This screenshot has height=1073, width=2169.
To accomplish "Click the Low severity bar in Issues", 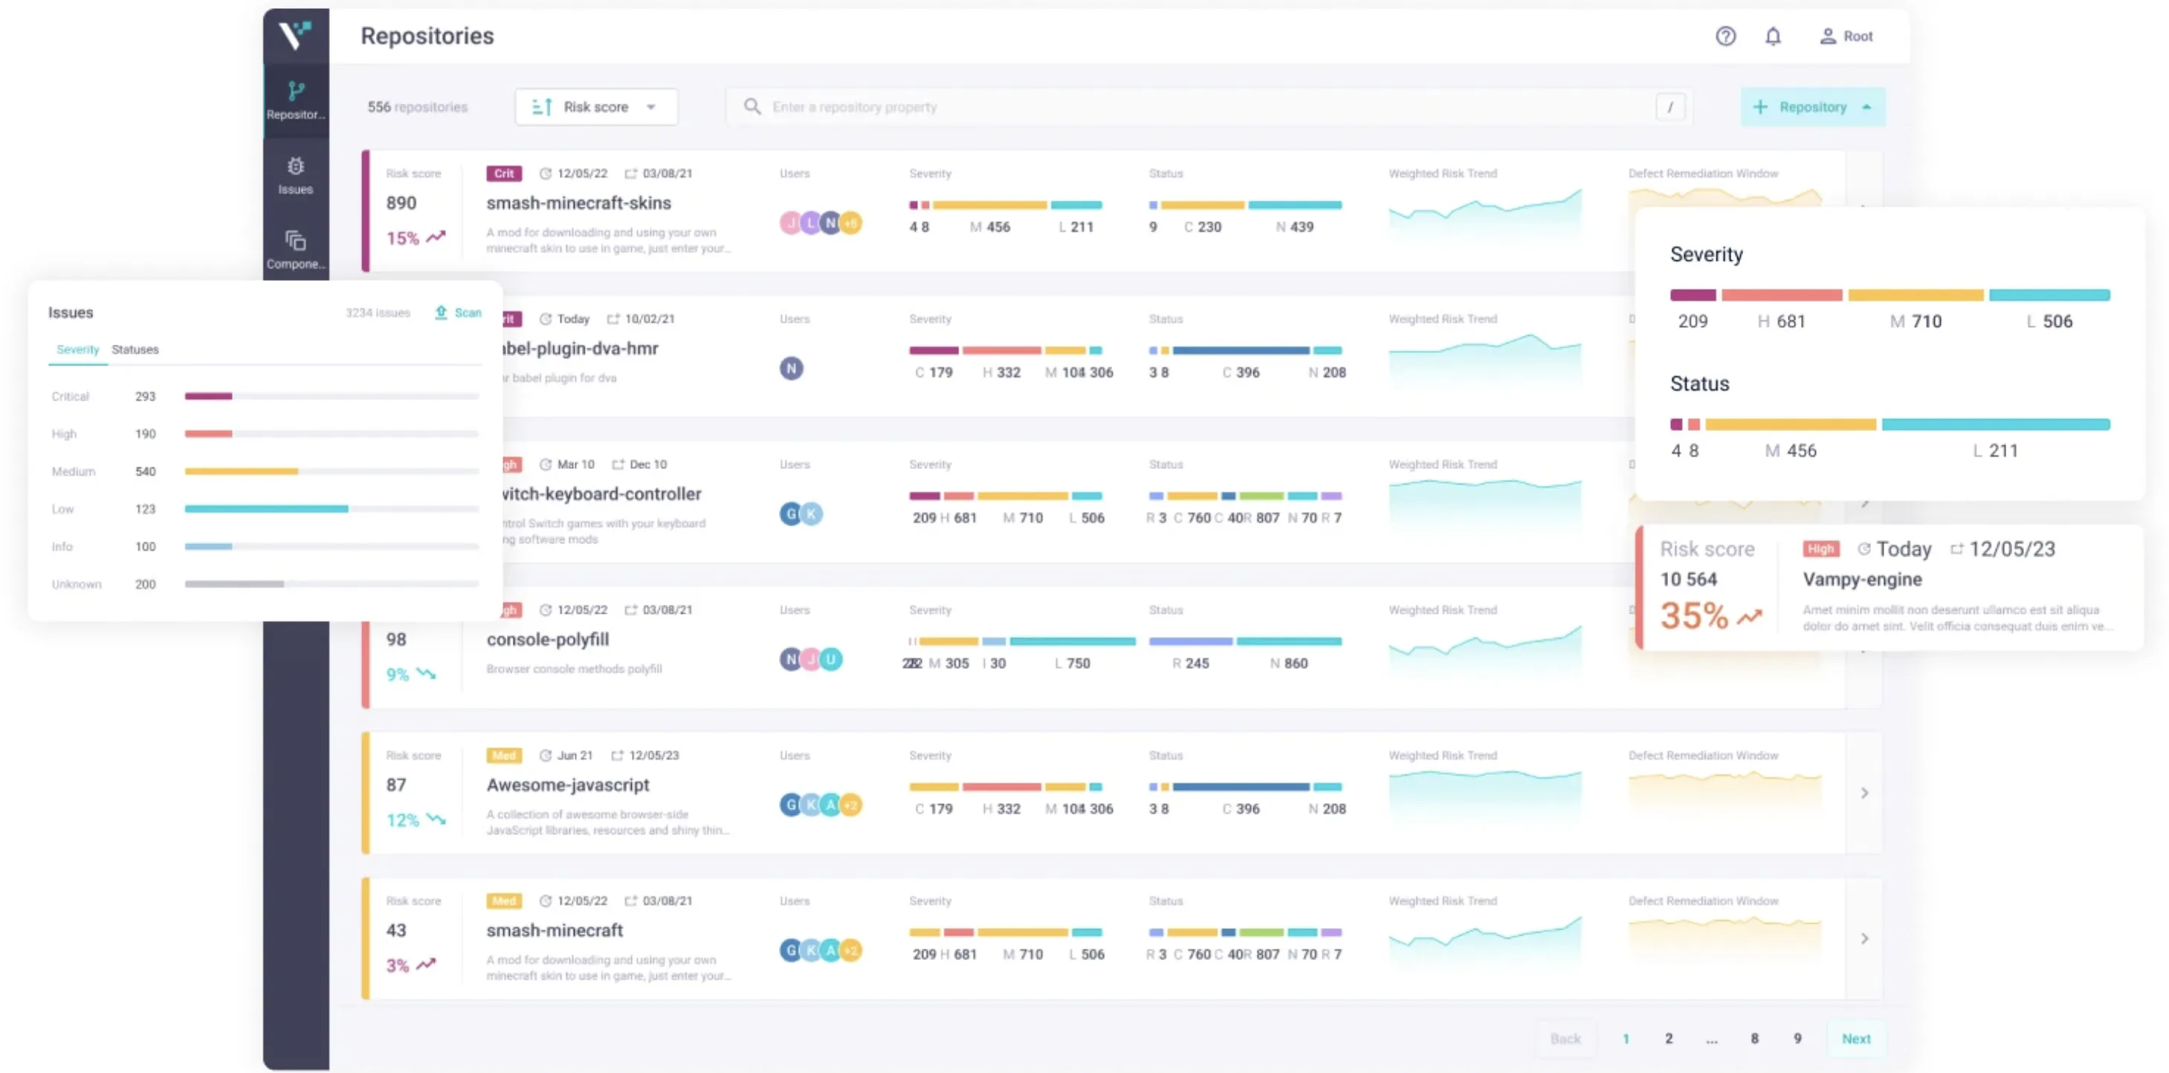I will click(332, 509).
